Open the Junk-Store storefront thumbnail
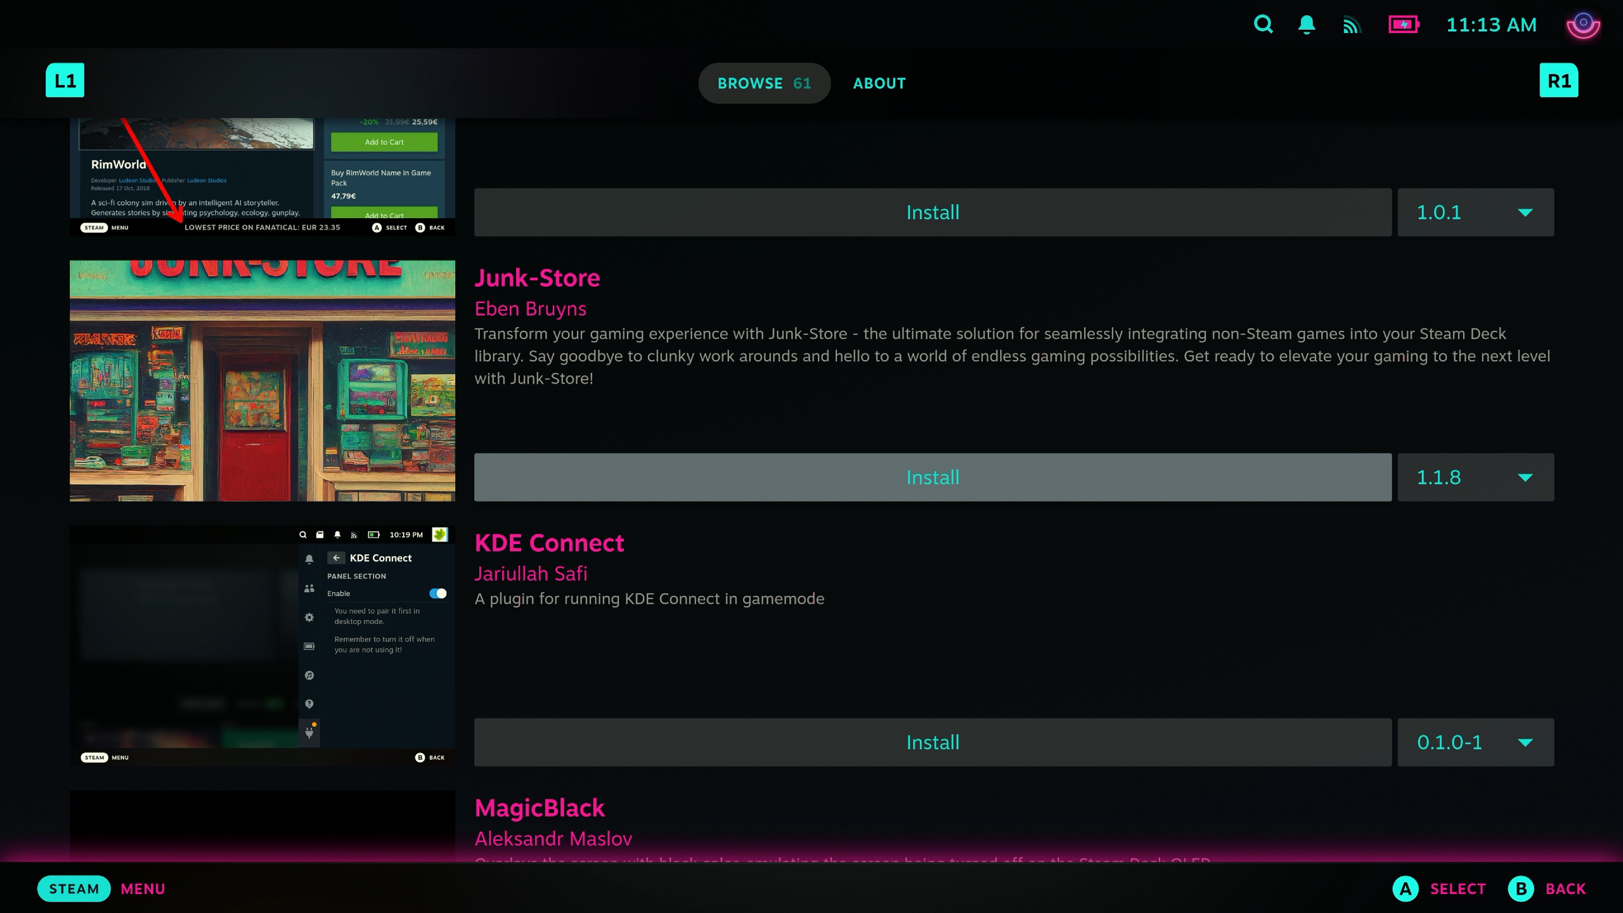This screenshot has height=913, width=1623. click(x=262, y=381)
